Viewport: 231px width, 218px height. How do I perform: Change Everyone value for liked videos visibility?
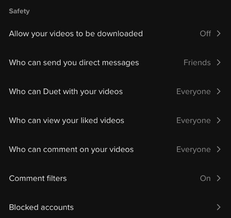193,121
